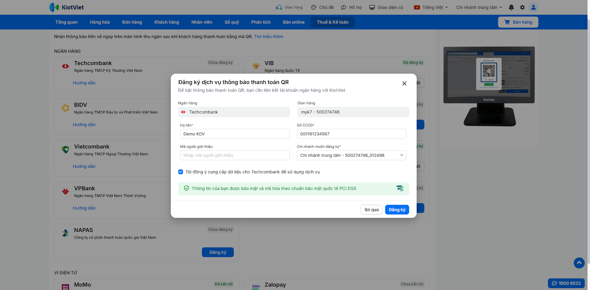The height and width of the screenshot is (290, 590).
Task: Open the Tiếng Việt language dropdown
Action: 431,7
